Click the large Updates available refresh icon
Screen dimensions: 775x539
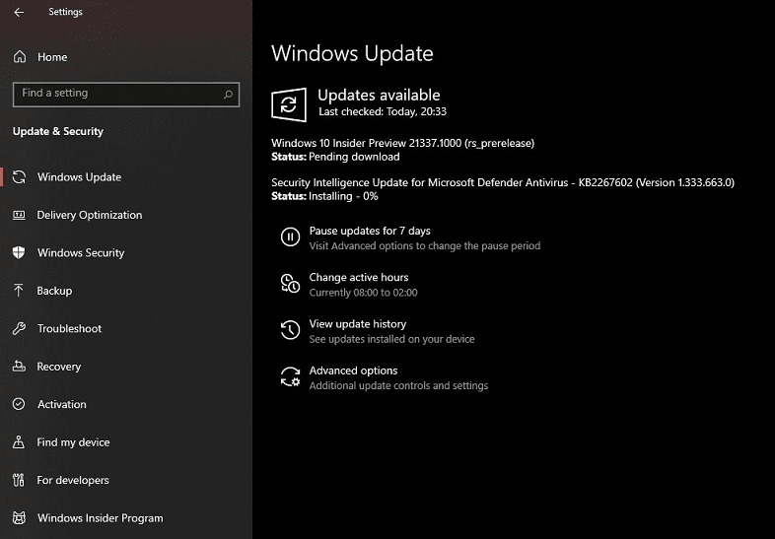pos(289,104)
